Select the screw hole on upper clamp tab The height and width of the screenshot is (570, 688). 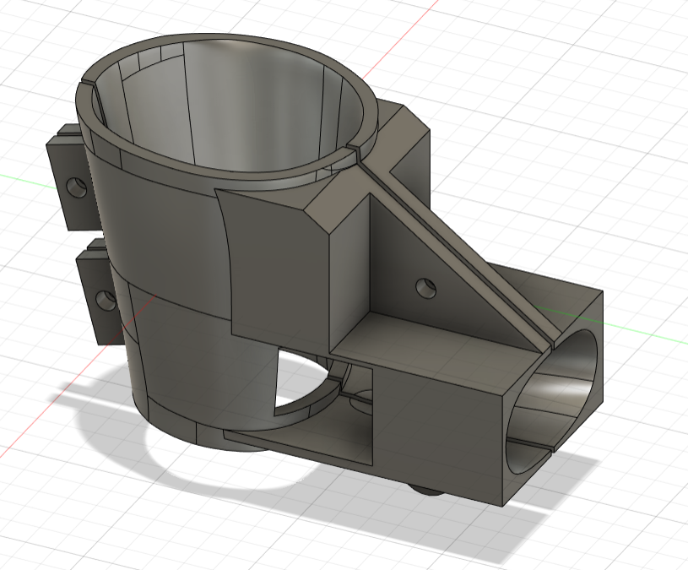coord(76,187)
